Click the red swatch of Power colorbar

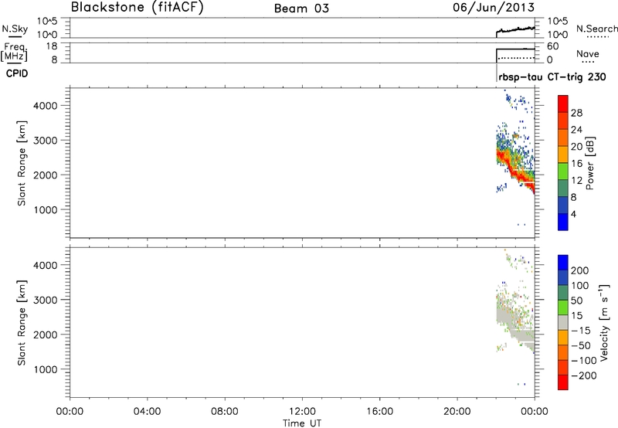click(563, 104)
